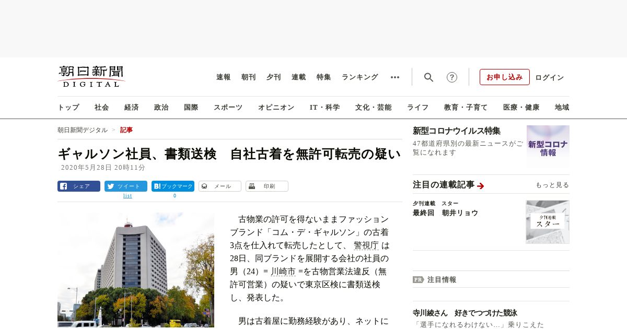Viewport: 627px width, 329px height.
Task: Click the Asahi Shimbun Digital logo
Action: (x=91, y=76)
